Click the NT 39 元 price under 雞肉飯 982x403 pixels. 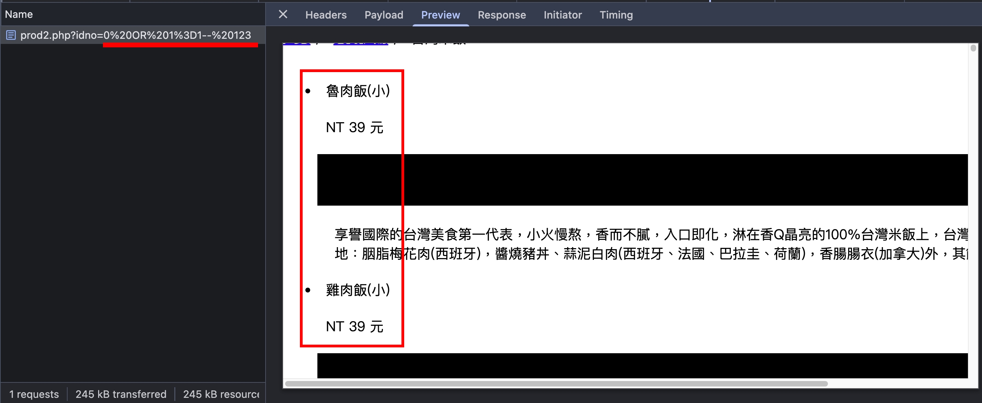coord(354,326)
